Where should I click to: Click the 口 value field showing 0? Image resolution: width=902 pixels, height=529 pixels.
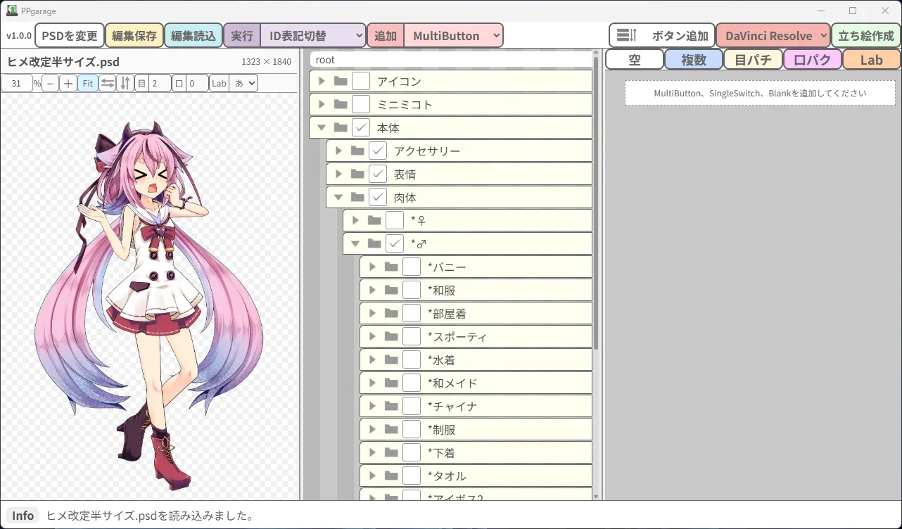[x=198, y=83]
